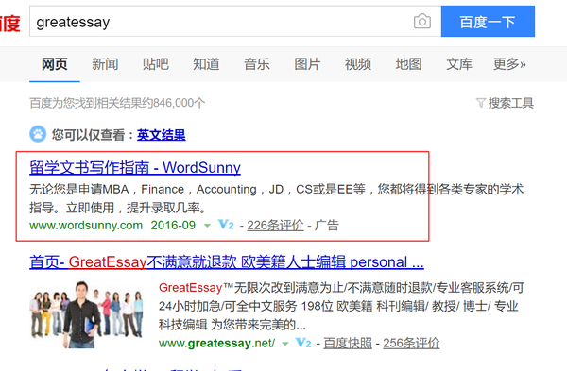Switch to the 新闻 tab

(x=105, y=64)
